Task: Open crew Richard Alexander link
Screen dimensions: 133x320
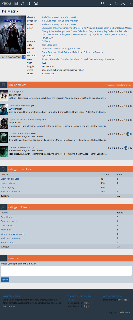Action: (x=51, y=59)
